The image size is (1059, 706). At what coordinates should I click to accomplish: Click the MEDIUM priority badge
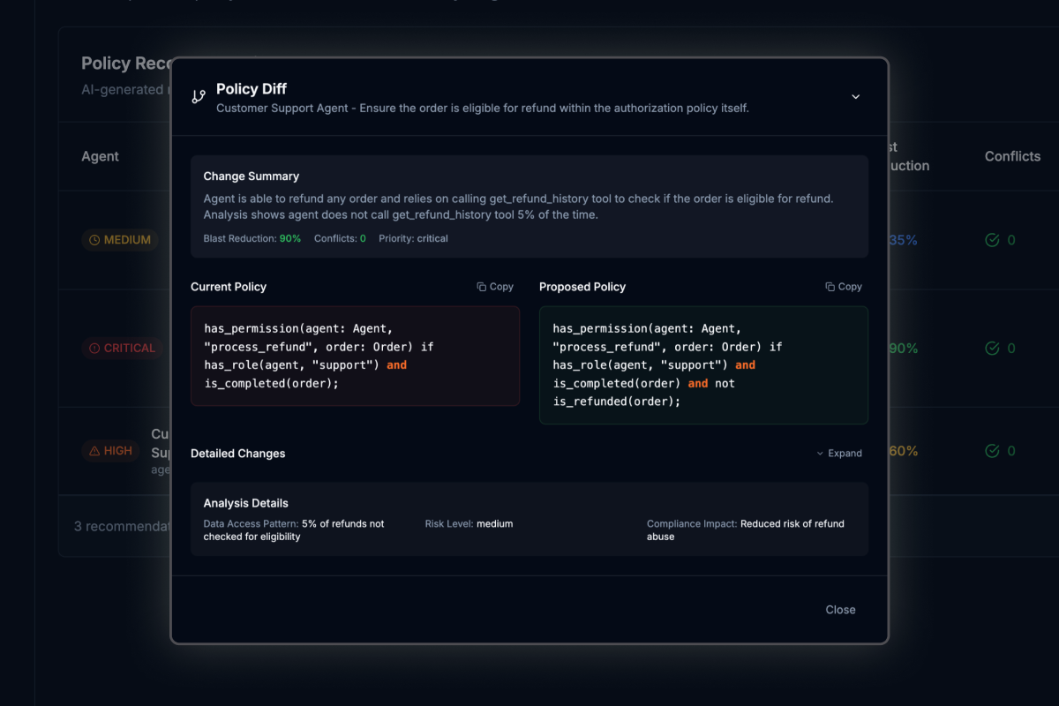(x=120, y=240)
